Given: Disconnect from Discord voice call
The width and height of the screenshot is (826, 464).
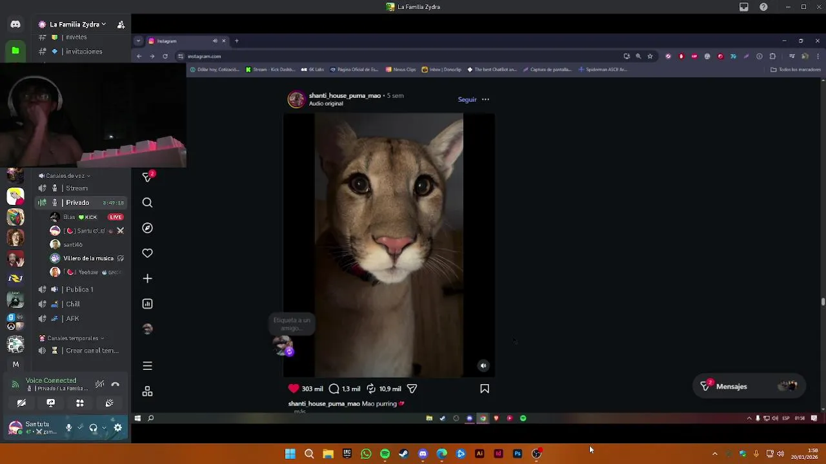Looking at the screenshot, I should tap(116, 384).
